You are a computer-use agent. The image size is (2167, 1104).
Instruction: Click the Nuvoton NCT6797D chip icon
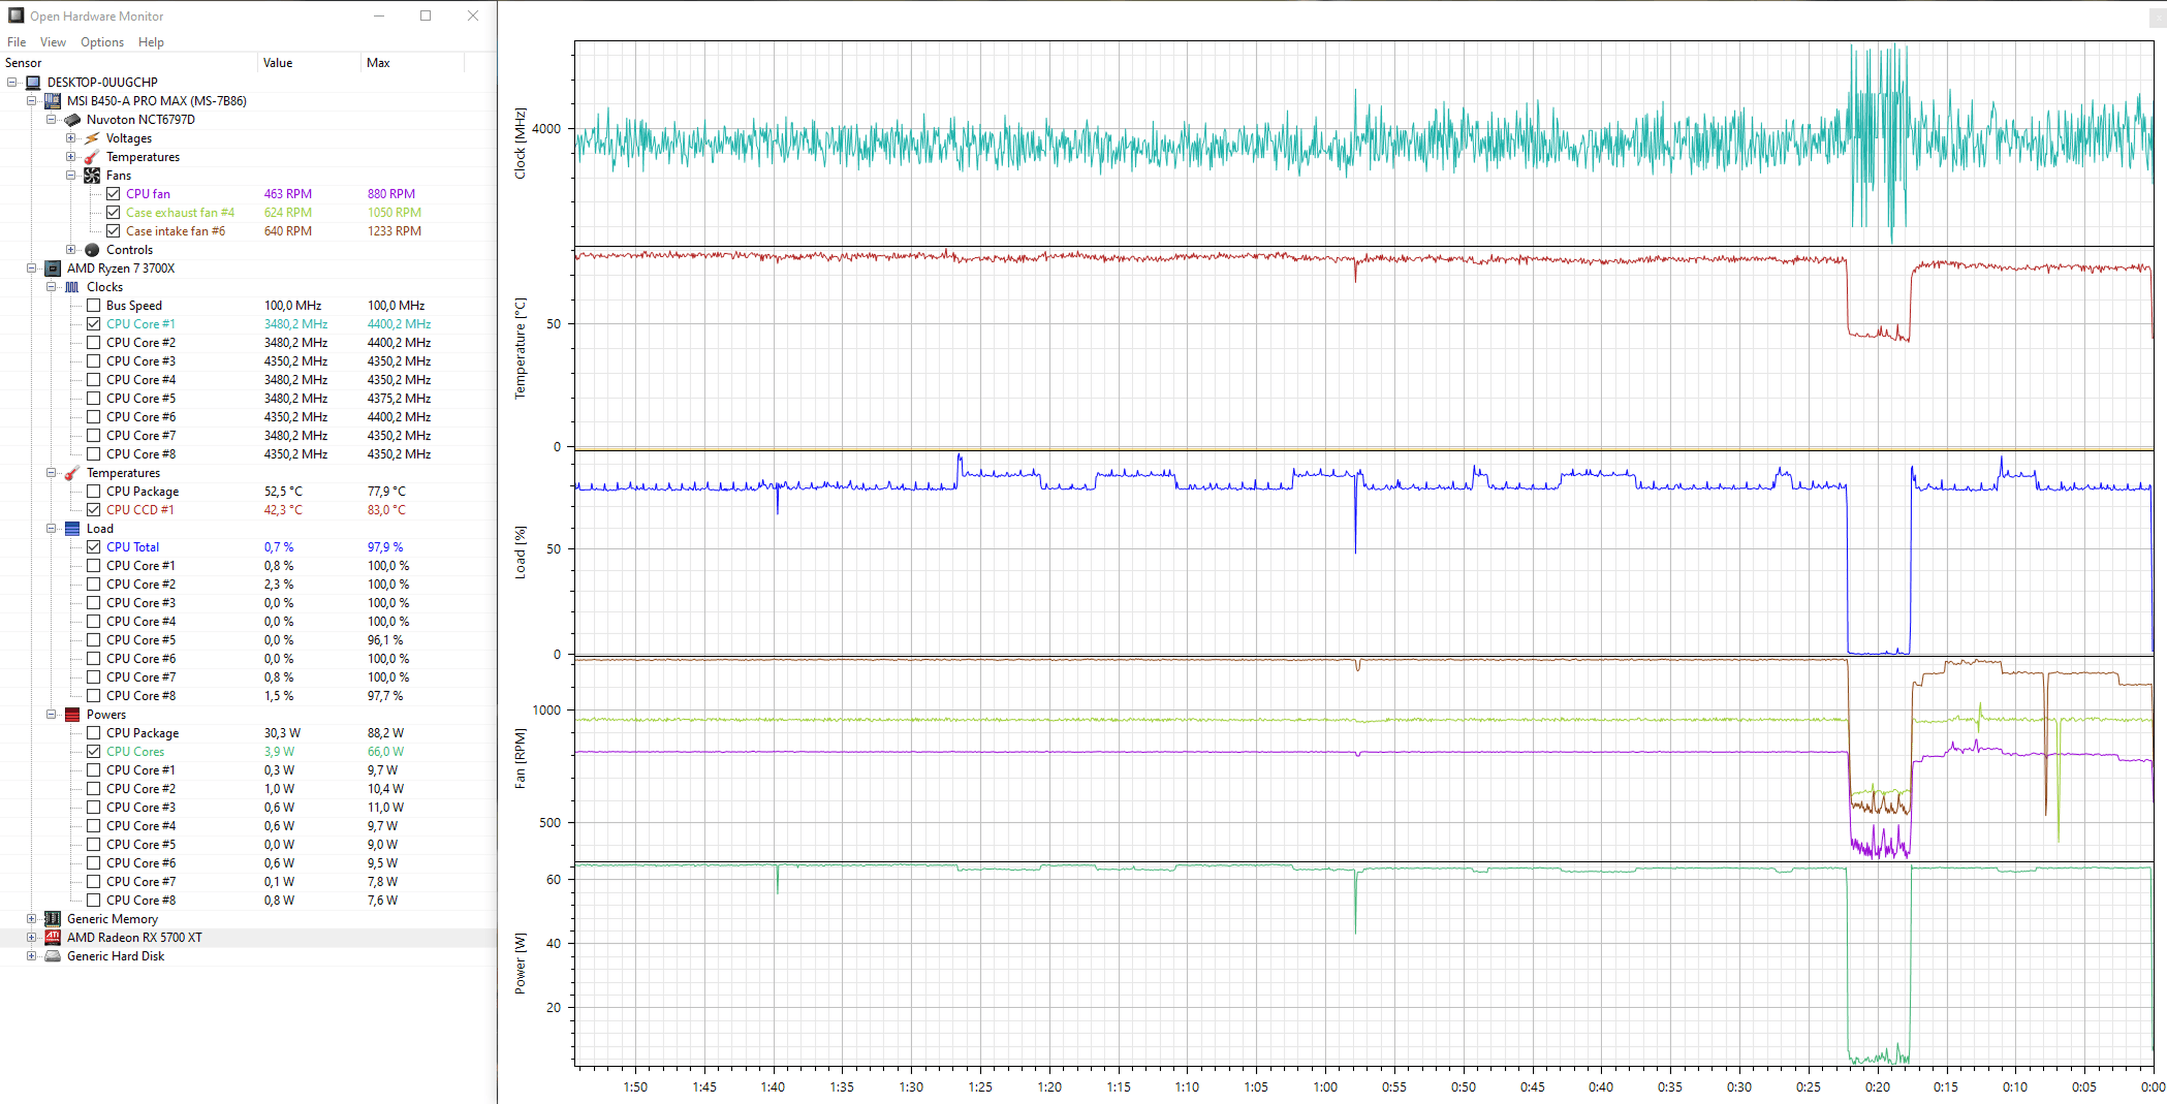tap(72, 119)
